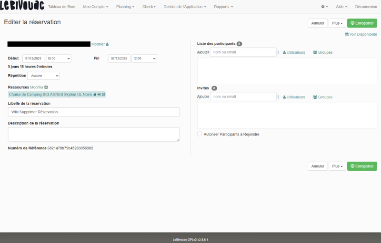Viewport: 381px width, 243px height.
Task: Open the Fin time dropdown
Action: (x=144, y=58)
